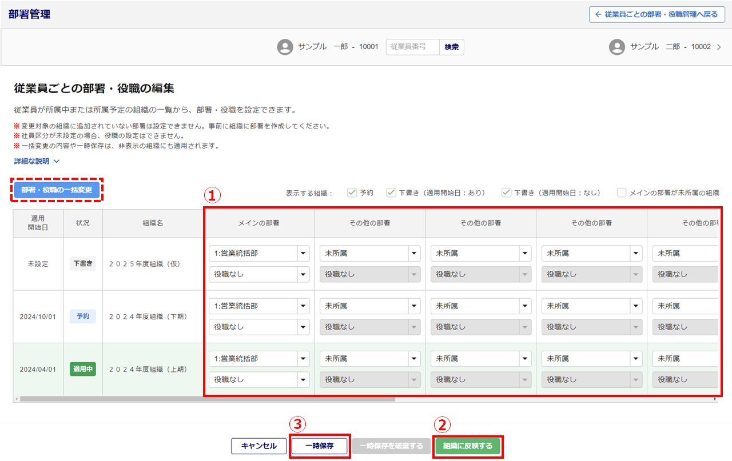Toggle 下書き（適用開始日：なし） checkbox
This screenshot has width=732, height=461.
507,193
